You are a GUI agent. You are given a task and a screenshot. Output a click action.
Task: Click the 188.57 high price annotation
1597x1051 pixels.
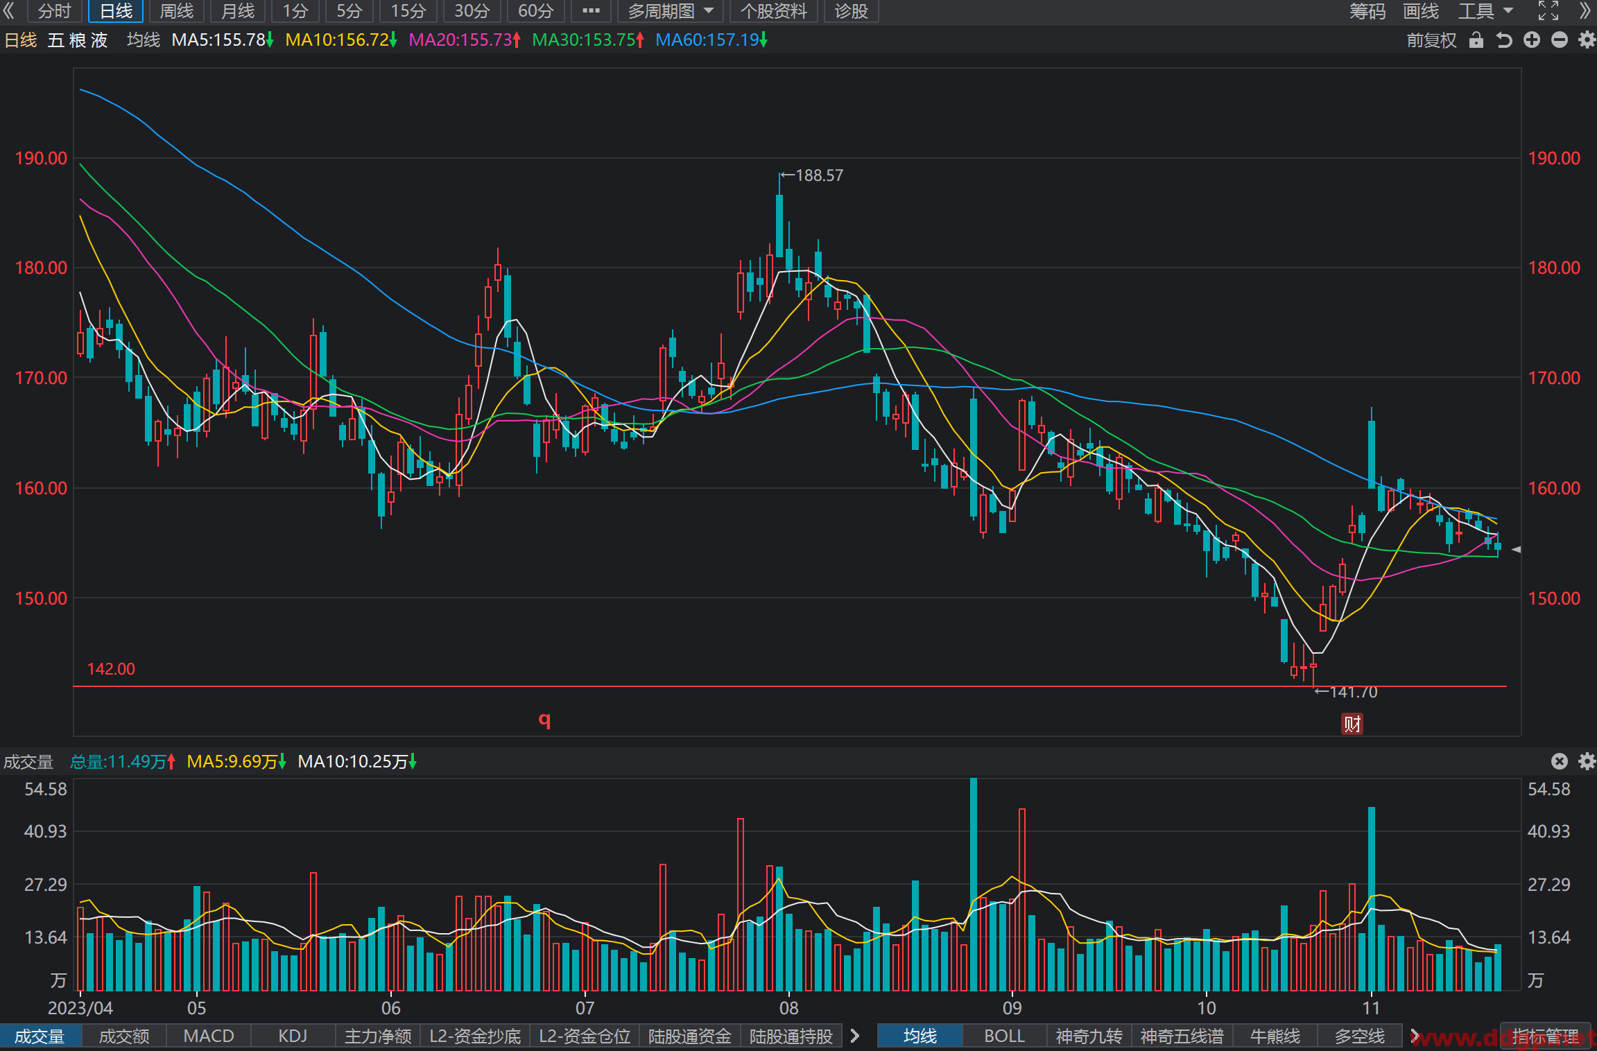tap(812, 175)
